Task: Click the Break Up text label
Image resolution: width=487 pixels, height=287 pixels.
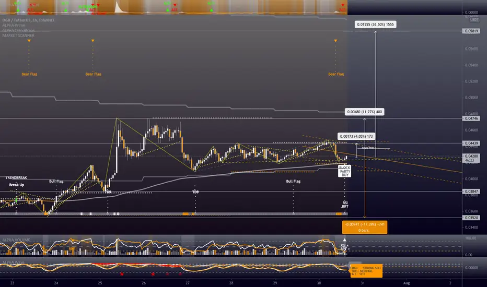Action: click(17, 185)
